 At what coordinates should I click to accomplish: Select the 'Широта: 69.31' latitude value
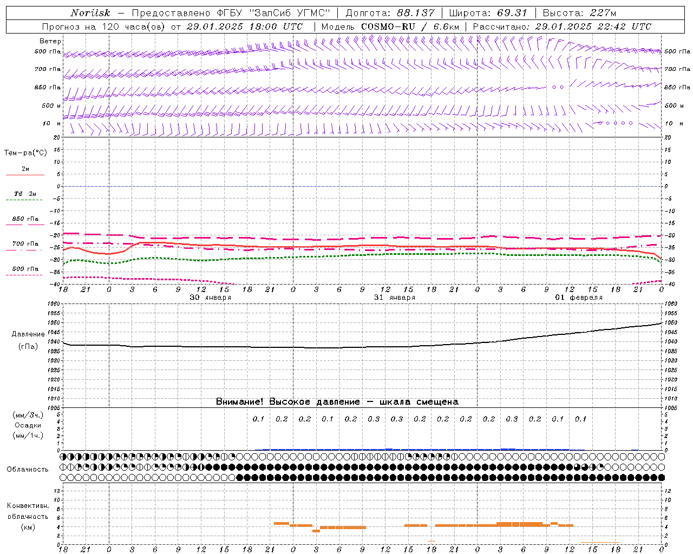click(488, 13)
